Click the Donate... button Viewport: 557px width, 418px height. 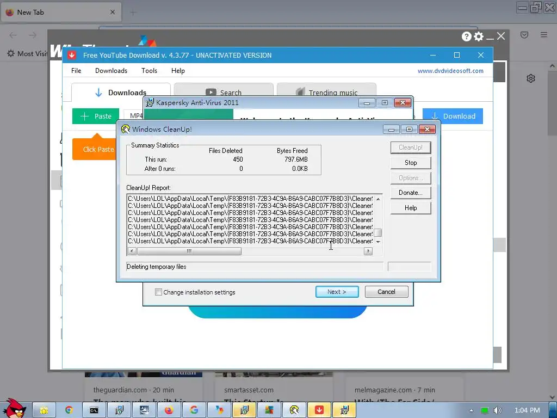pyautogui.click(x=411, y=192)
